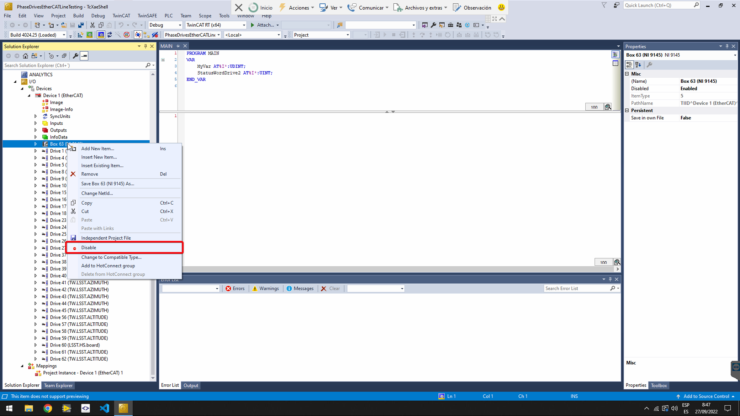
Task: Open the <Local> target system dropdown
Action: click(252, 35)
